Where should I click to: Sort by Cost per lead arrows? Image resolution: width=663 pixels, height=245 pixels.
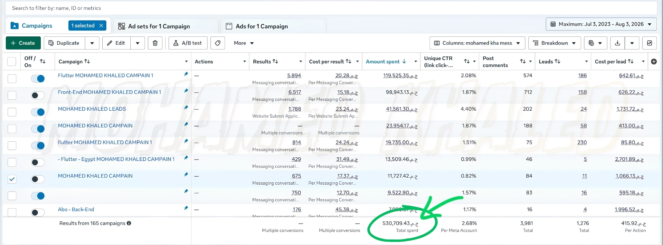pos(631,61)
